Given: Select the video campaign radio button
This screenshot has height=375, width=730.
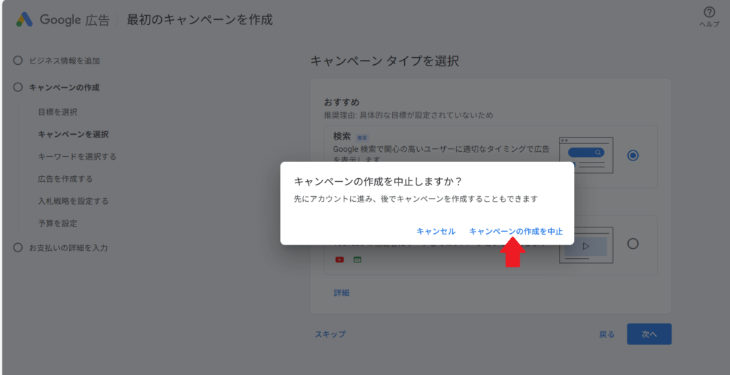Looking at the screenshot, I should click(x=633, y=244).
